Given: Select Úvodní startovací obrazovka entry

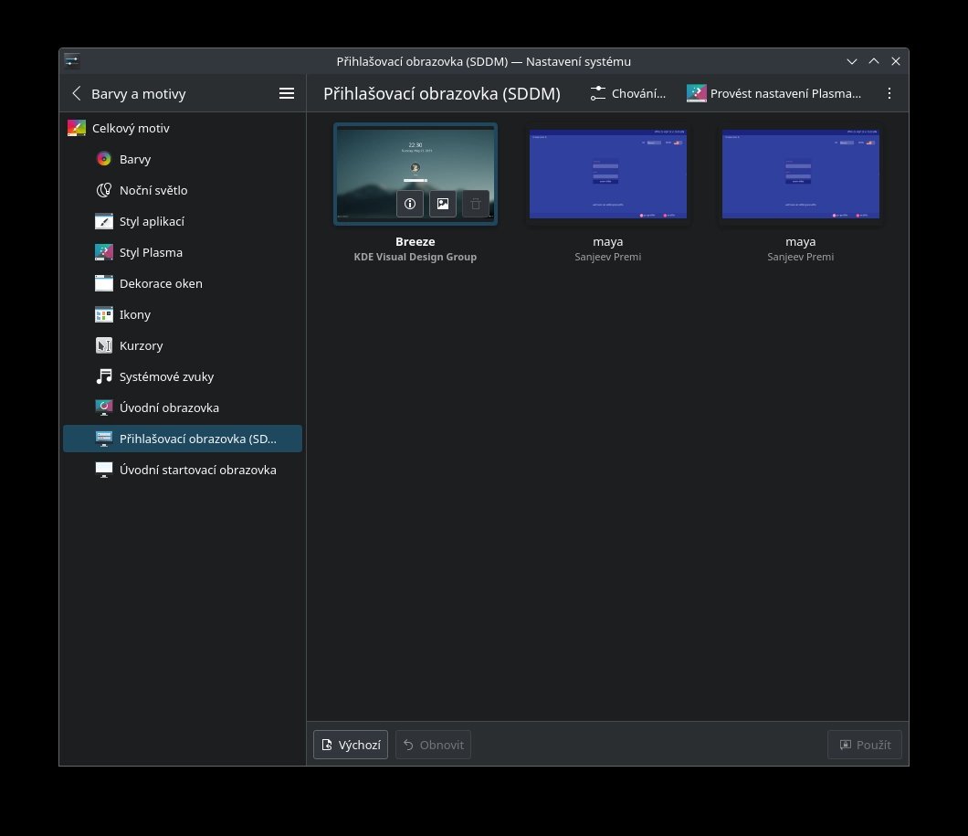Looking at the screenshot, I should coord(197,470).
